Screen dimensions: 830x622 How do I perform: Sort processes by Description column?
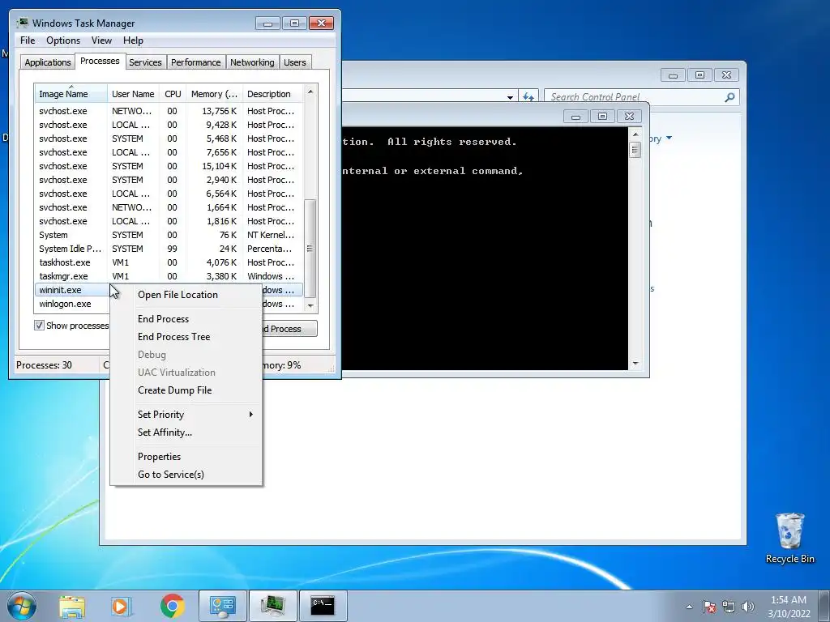(272, 94)
